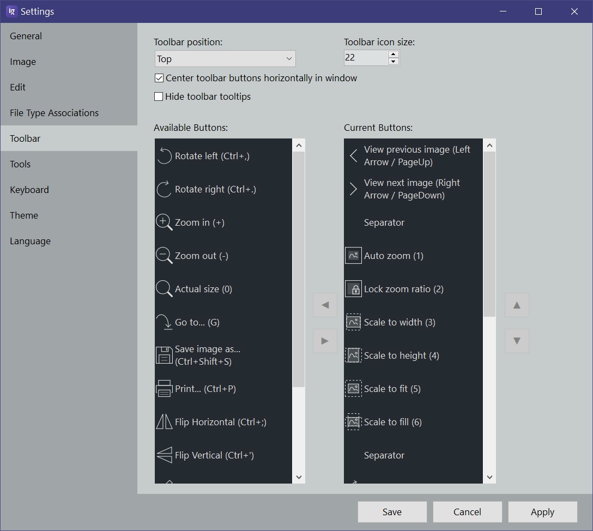Viewport: 593px width, 531px height.
Task: Select 'Zoom in (+)' label text
Action: click(199, 222)
